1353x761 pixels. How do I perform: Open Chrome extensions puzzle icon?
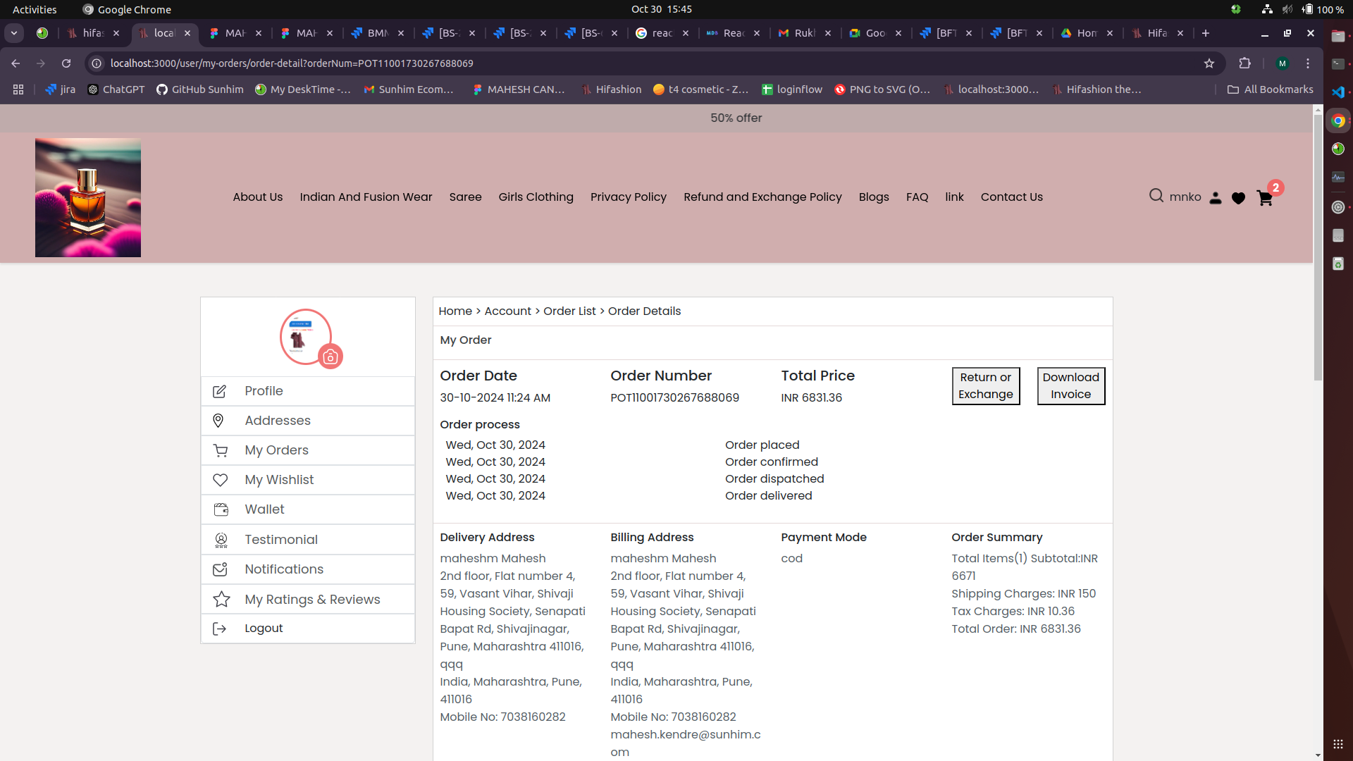click(1244, 63)
